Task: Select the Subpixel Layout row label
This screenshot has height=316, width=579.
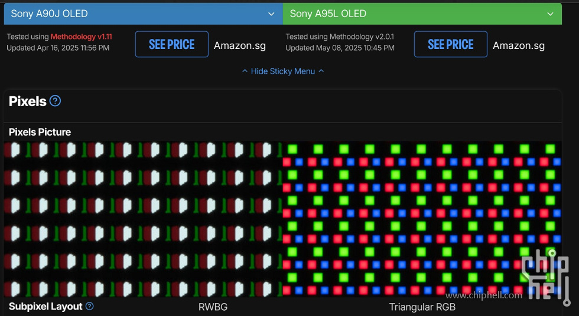Action: [45, 307]
